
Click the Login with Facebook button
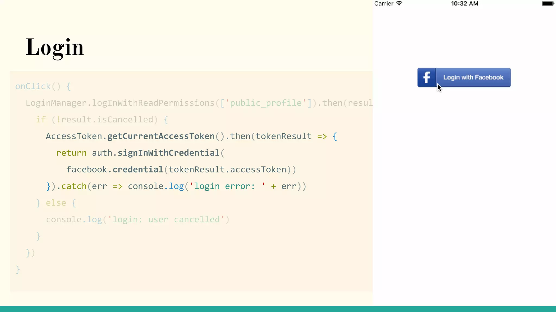[464, 77]
